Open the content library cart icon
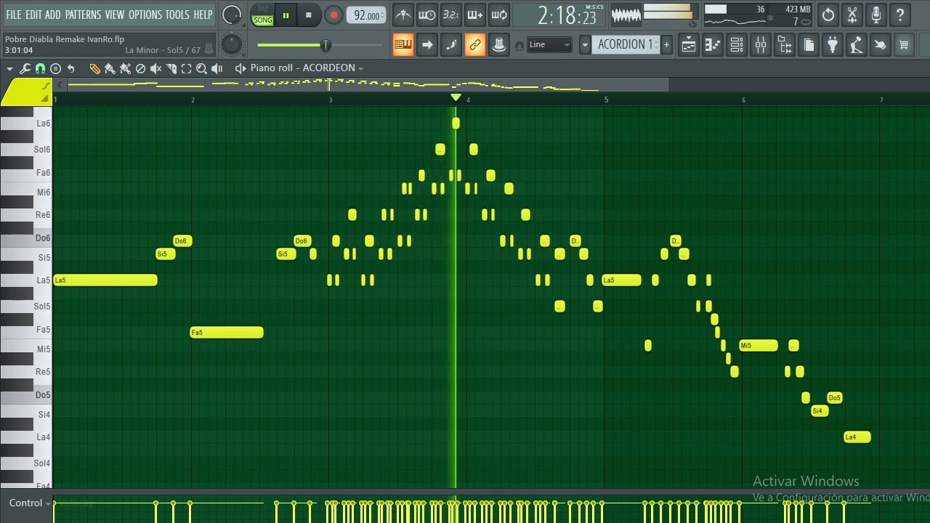Viewport: 930px width, 523px height. coord(904,45)
